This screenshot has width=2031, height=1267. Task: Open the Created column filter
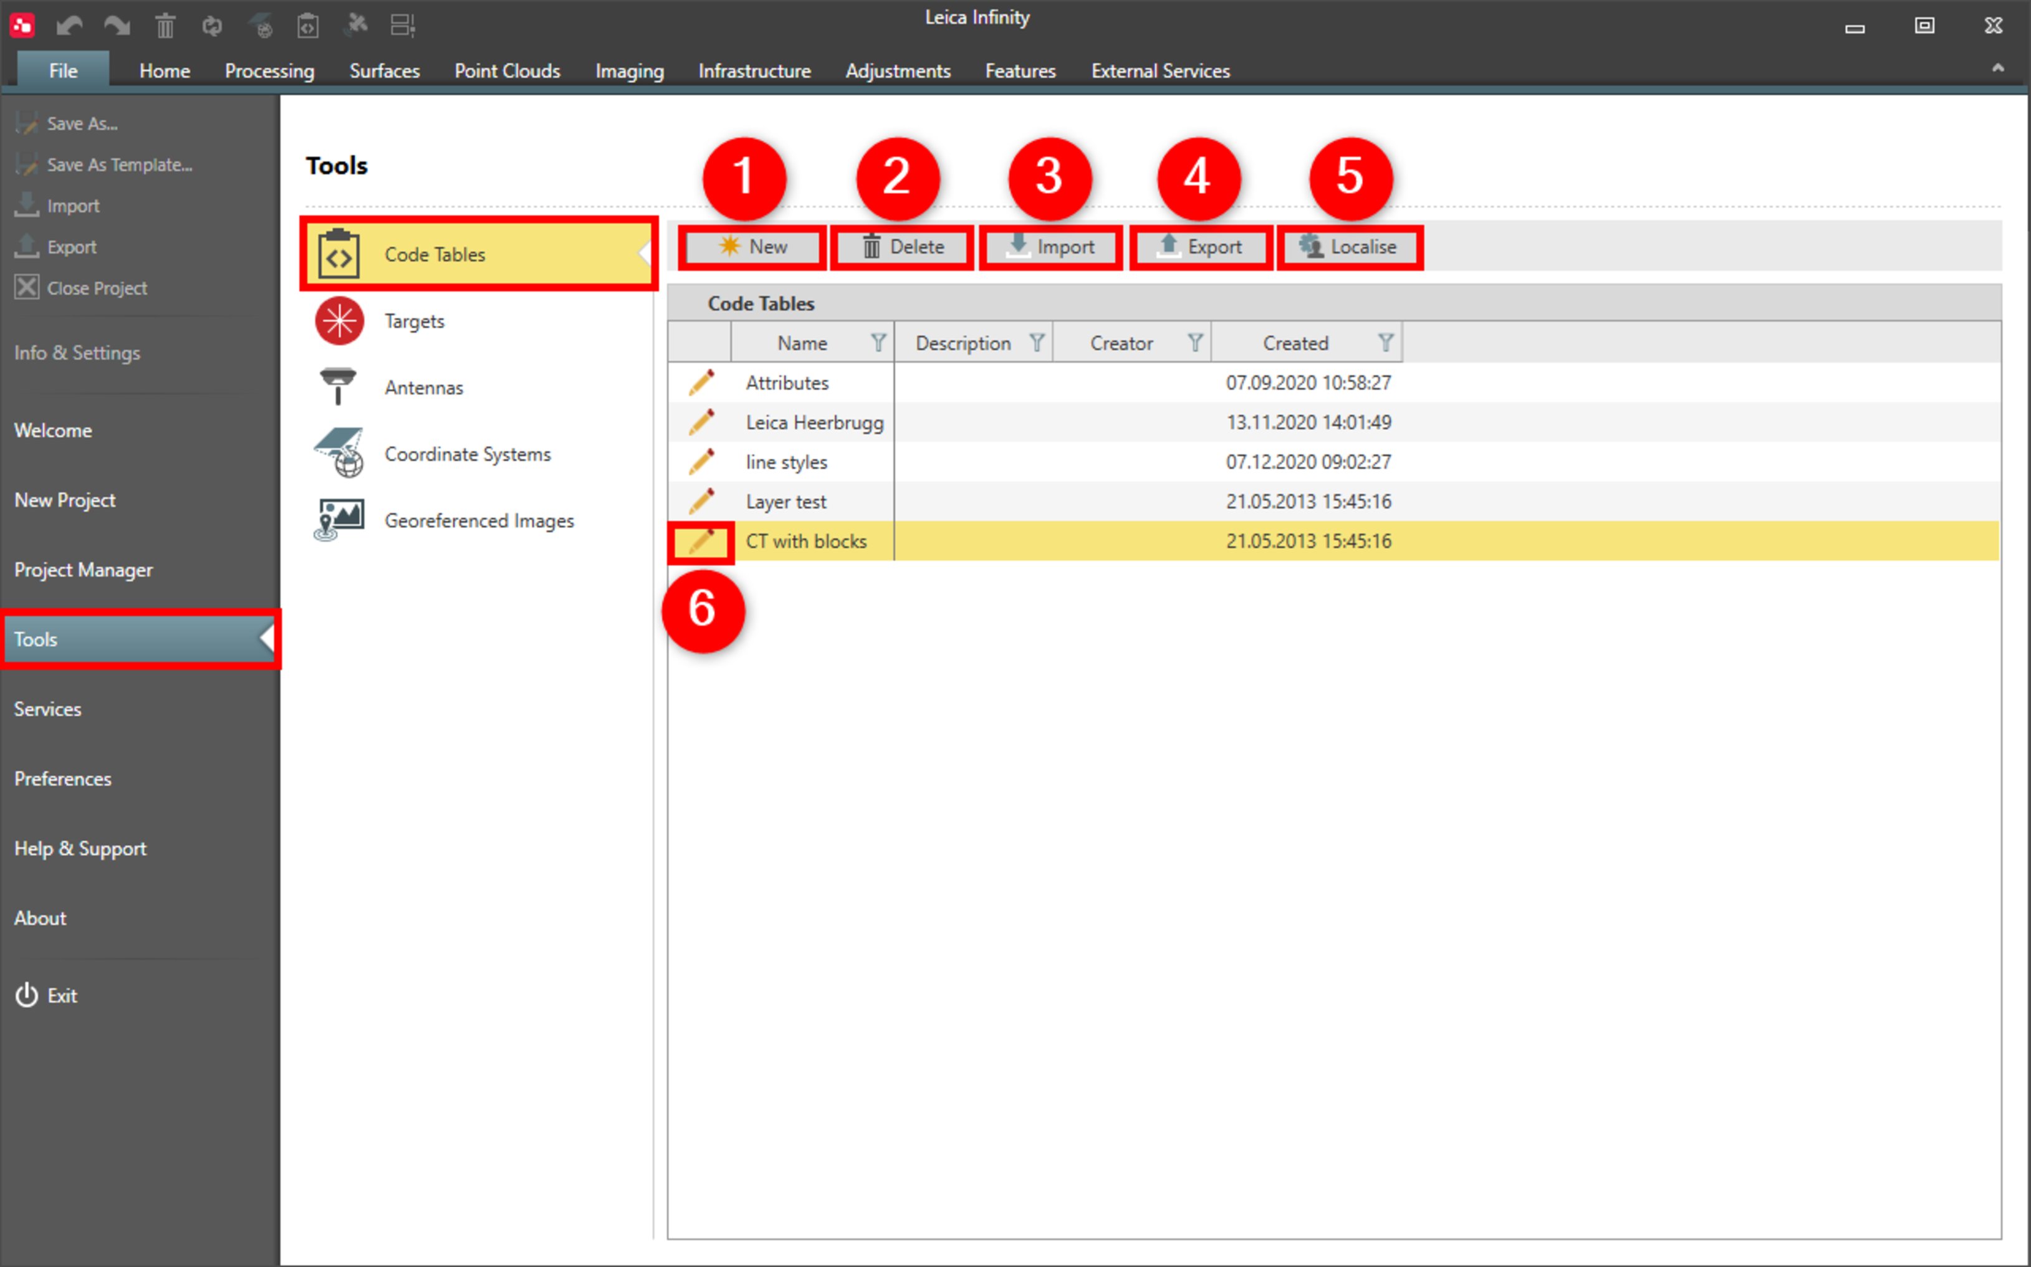1385,343
